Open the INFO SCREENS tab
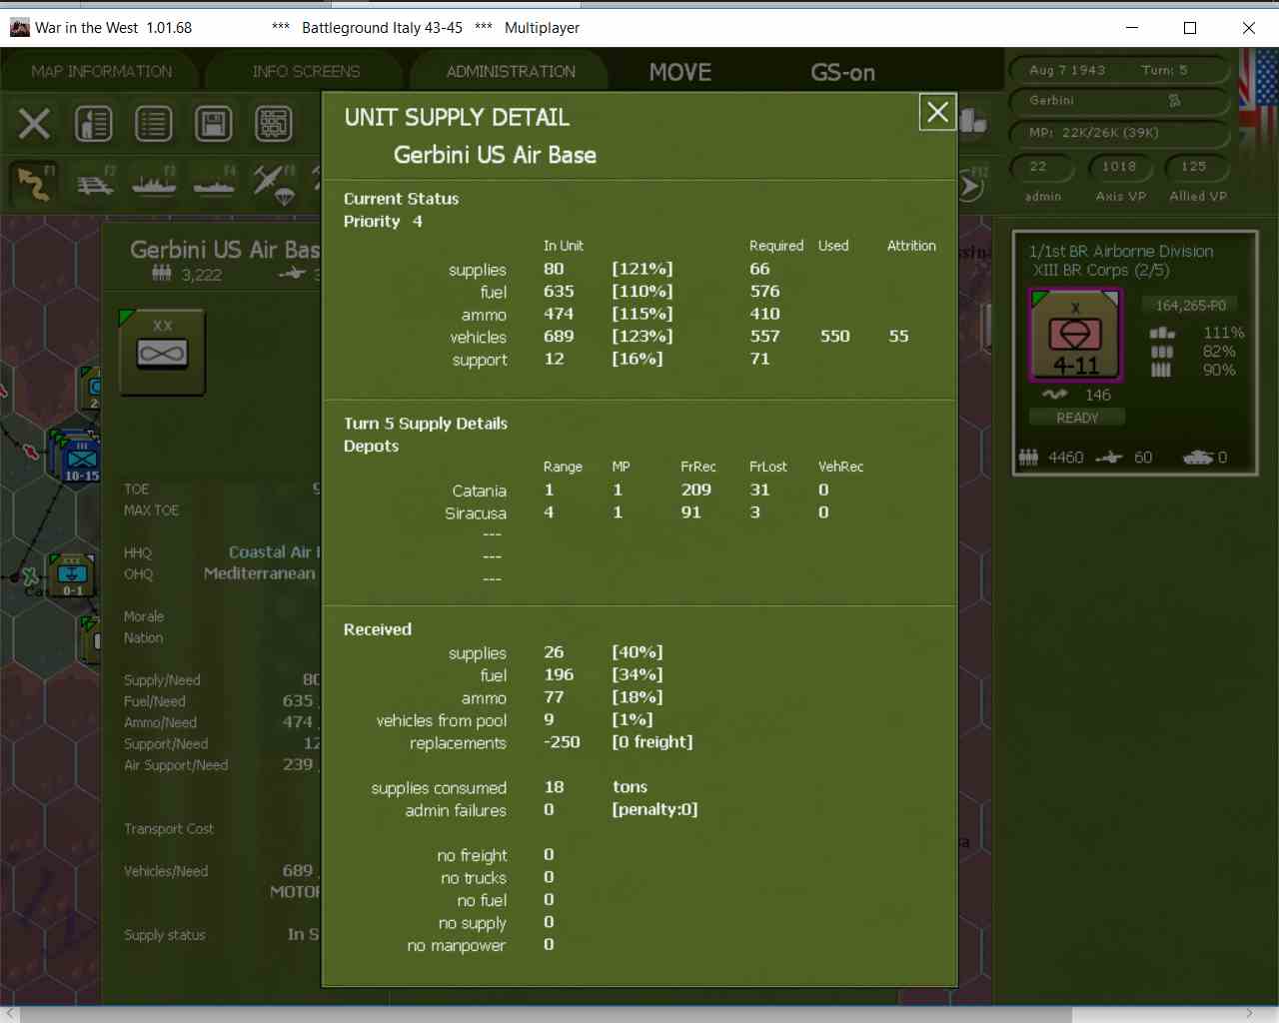Screen dimensions: 1279x1023 pyautogui.click(x=306, y=72)
